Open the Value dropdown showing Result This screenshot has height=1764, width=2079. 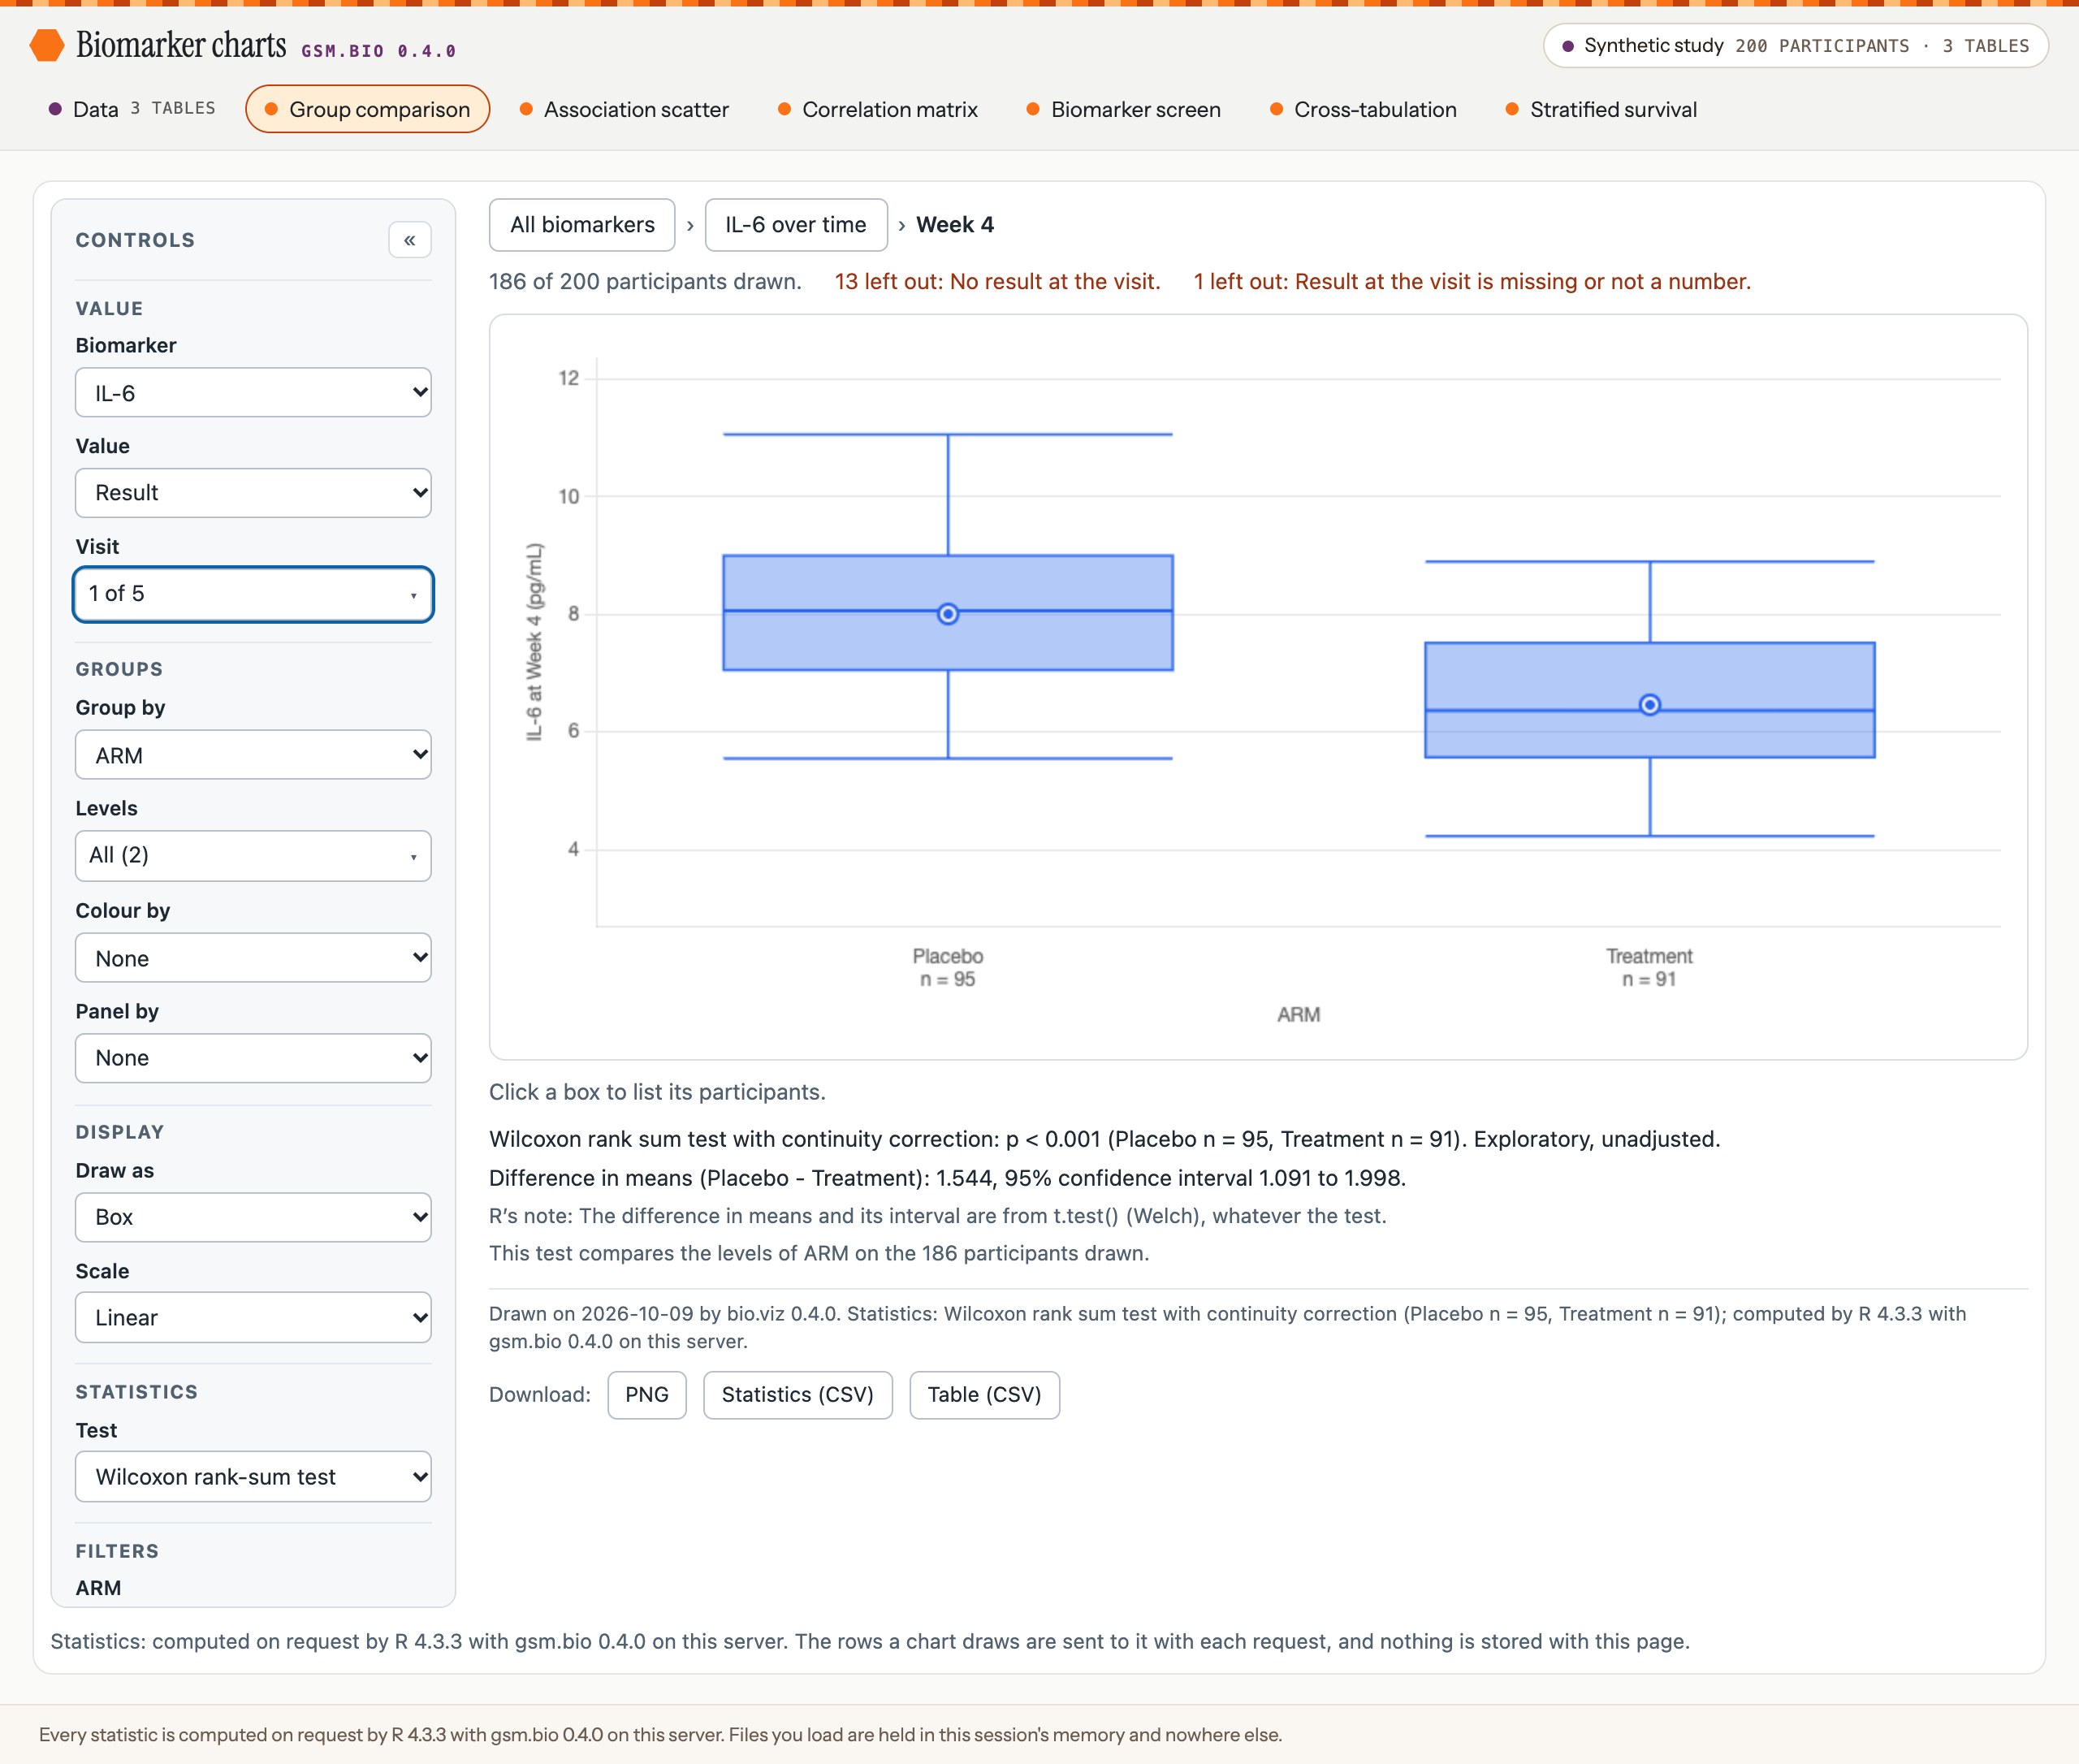point(253,493)
